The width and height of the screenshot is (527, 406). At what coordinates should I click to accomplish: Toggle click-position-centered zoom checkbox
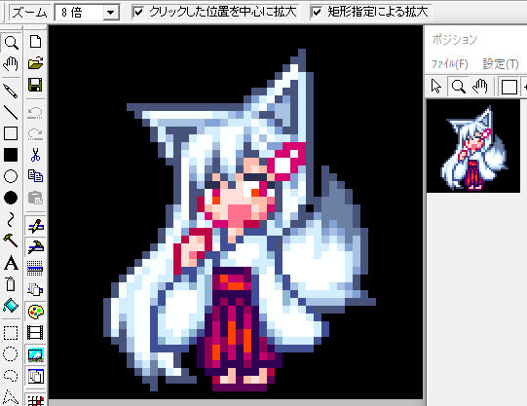tap(138, 13)
